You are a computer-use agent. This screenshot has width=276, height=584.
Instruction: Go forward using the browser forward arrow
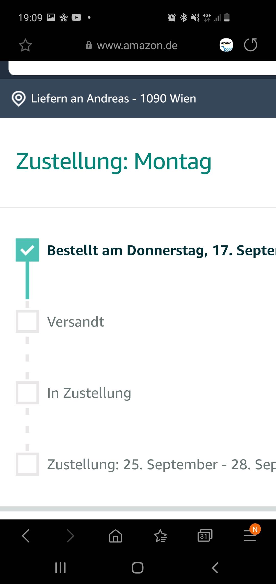[71, 536]
